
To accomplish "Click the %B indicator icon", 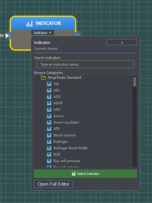I will [49, 84].
